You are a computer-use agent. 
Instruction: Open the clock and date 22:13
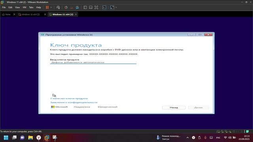coord(244,138)
